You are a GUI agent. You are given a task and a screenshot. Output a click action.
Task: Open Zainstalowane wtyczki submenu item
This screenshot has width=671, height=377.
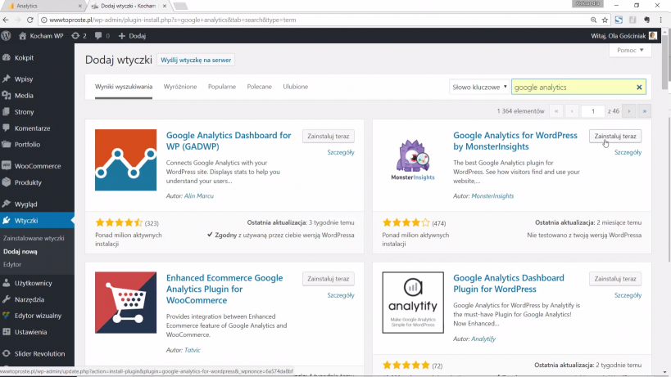pos(34,238)
